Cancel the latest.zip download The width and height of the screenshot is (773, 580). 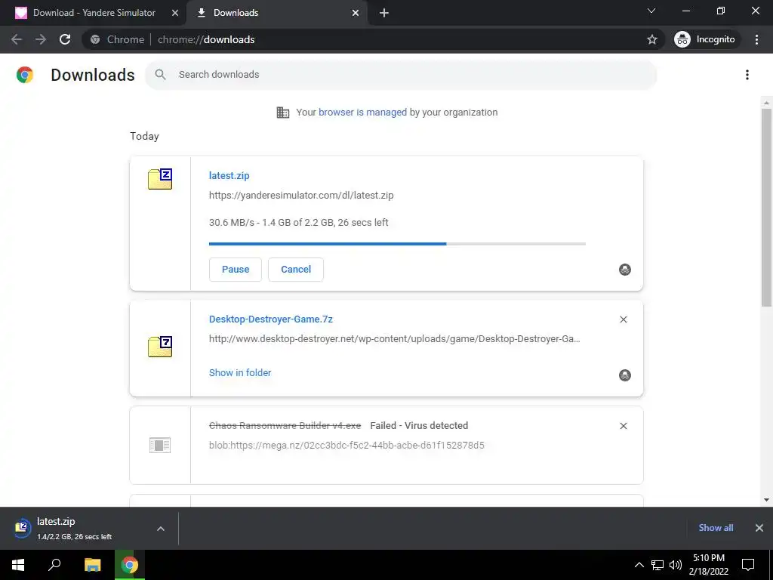[x=296, y=270]
